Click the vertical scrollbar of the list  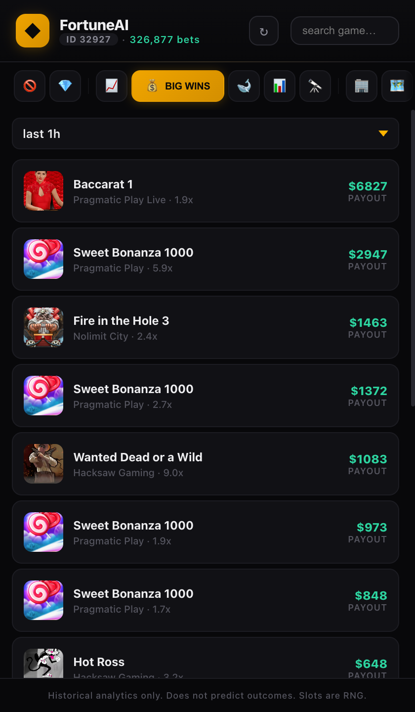[413, 257]
